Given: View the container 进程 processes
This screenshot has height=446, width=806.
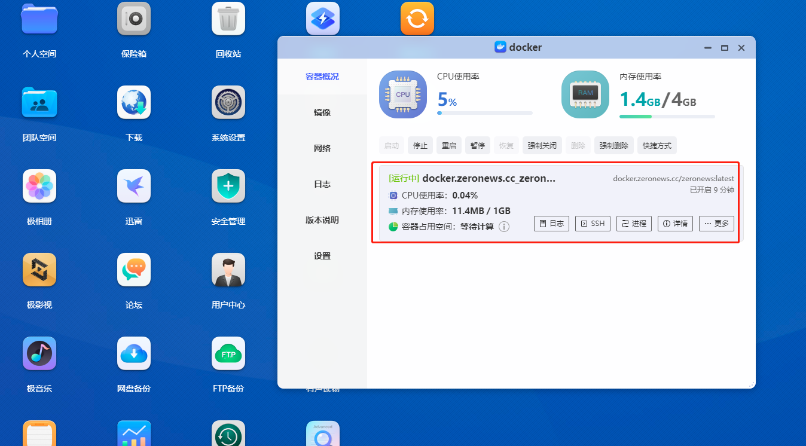Looking at the screenshot, I should (634, 224).
